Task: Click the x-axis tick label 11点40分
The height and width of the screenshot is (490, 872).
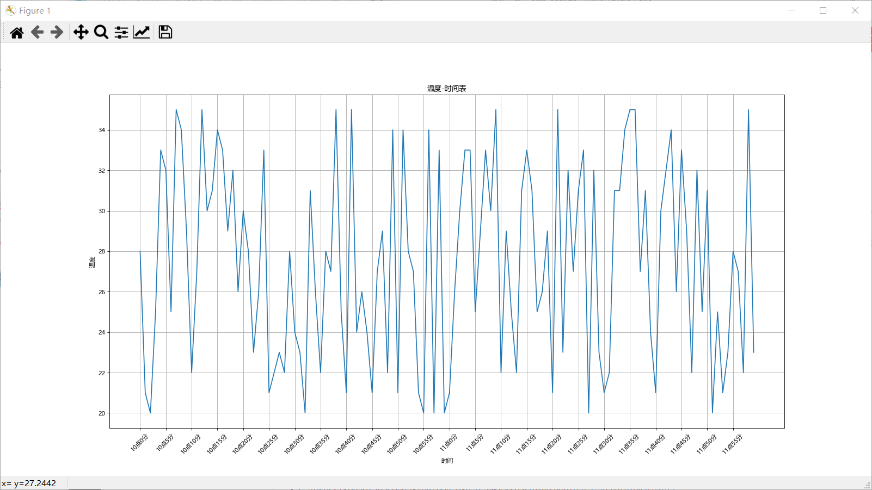Action: [x=655, y=444]
